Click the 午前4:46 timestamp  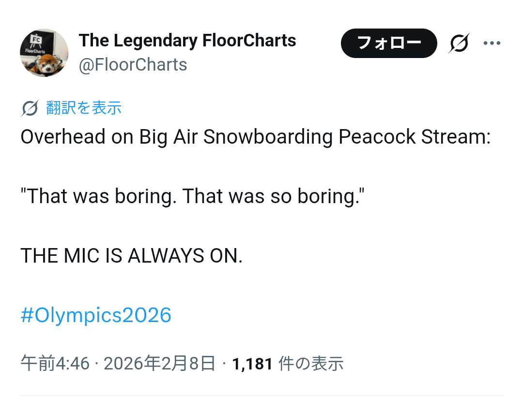coord(55,363)
